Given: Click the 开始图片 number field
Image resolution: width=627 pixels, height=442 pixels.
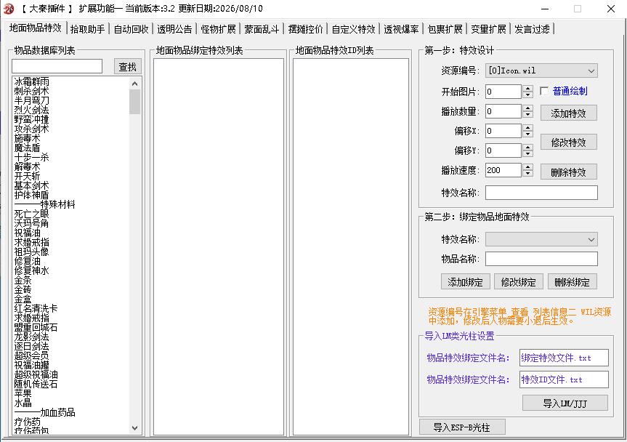Looking at the screenshot, I should pyautogui.click(x=503, y=92).
